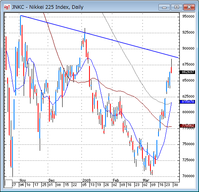
Task: Click the 850000 price axis label
Action: click(188, 80)
